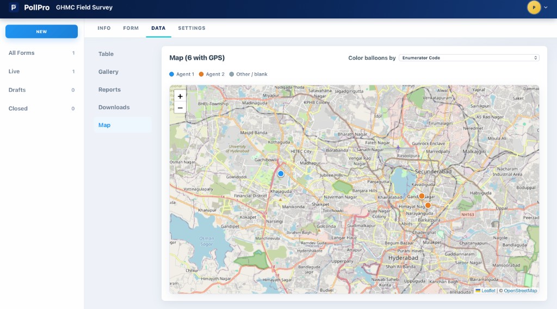Screen dimensions: 557x309
Task: Click the Osman Sagar lake label
Action: [x=206, y=241]
